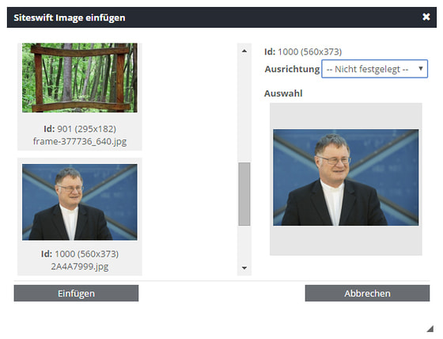The image size is (443, 339).
Task: Open the Ausrichtung dropdown
Action: point(375,69)
